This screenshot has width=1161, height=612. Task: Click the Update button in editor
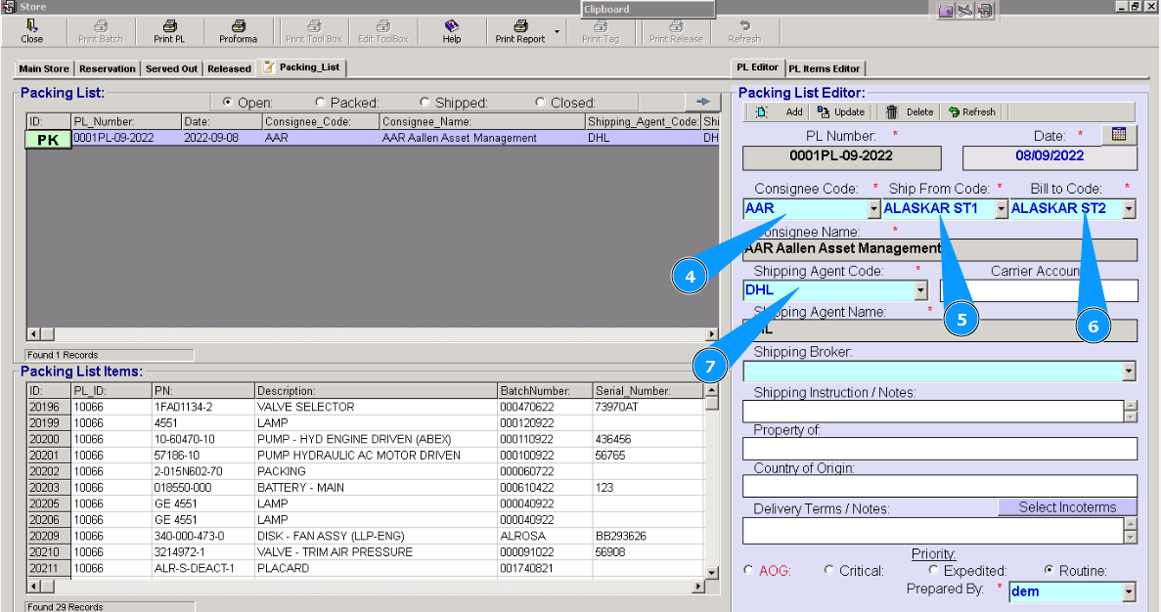[x=840, y=112]
